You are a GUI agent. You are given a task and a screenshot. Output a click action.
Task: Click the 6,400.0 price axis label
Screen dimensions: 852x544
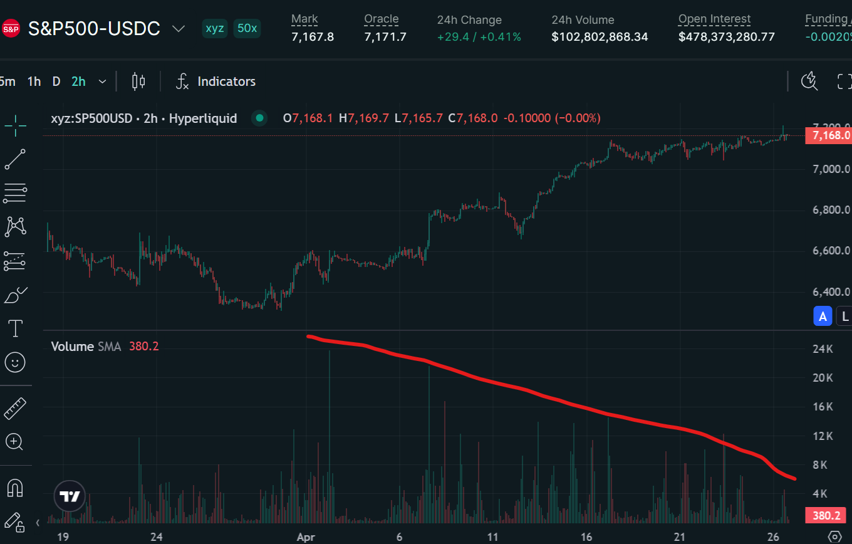coord(831,291)
